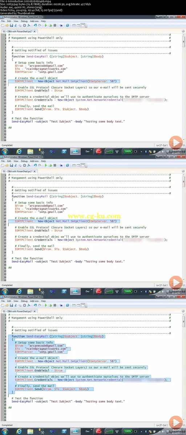Click the script pane collapse arrow in the third frame
The height and width of the screenshot is (435, 186).
[183, 311]
